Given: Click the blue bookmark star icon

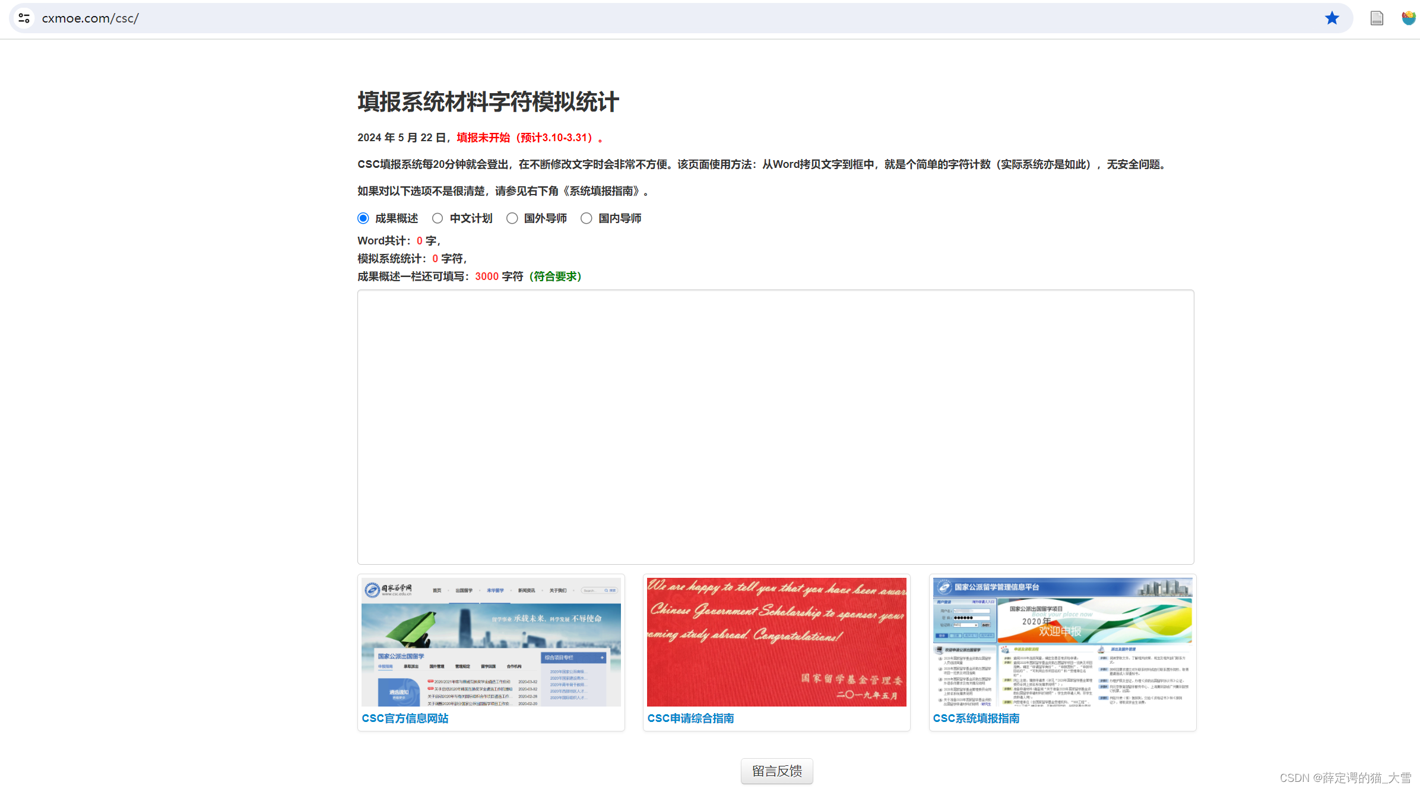Looking at the screenshot, I should click(x=1332, y=18).
